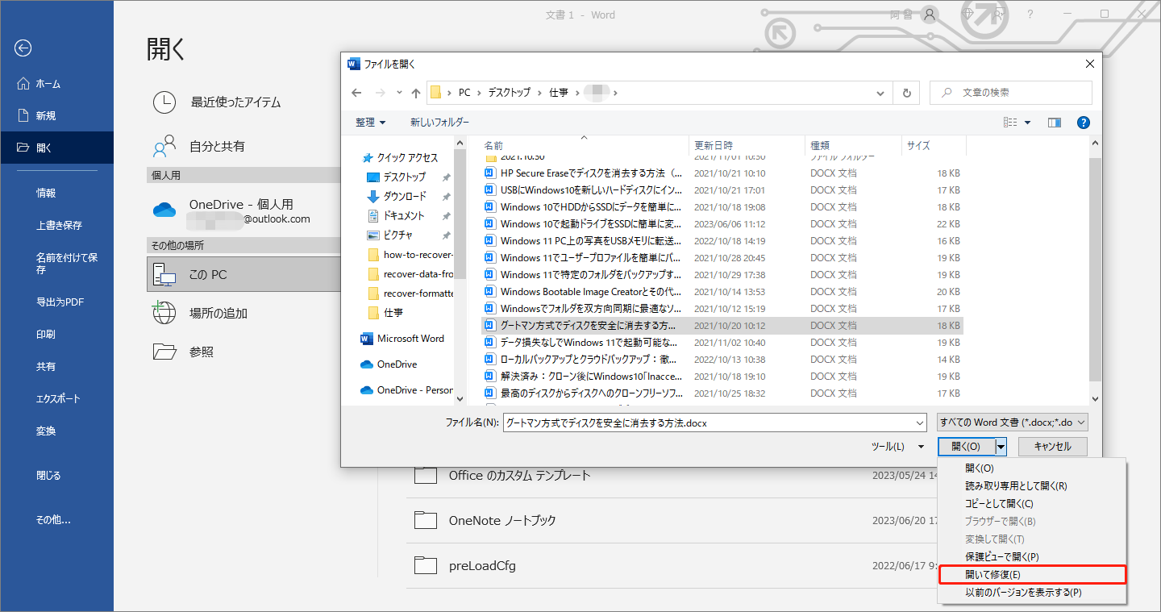The height and width of the screenshot is (612, 1161).
Task: Select file HP Secure Eraseでディスクを消去する方法
Action: (722, 173)
